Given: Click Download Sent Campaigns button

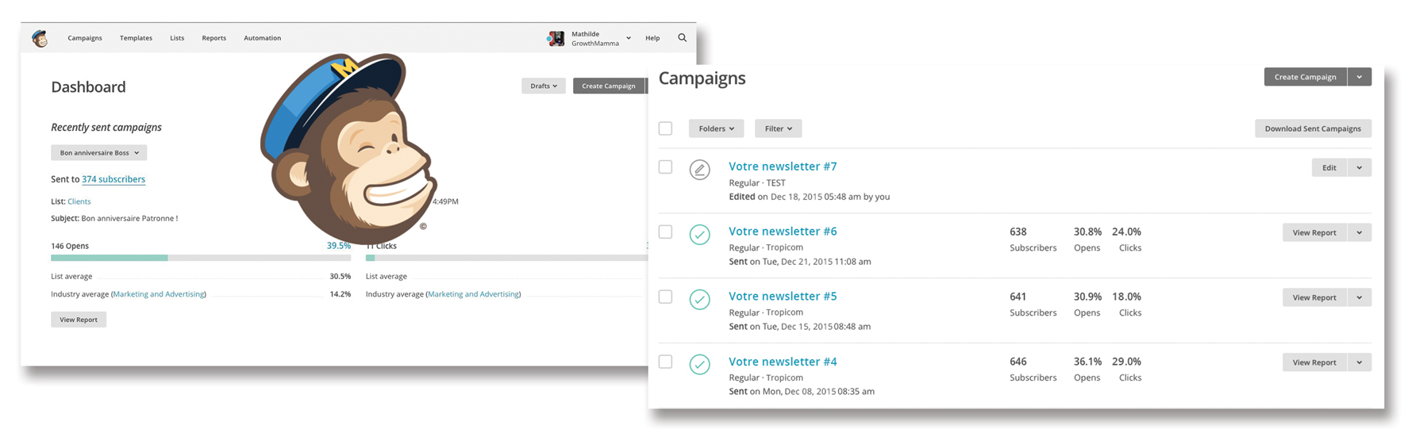Looking at the screenshot, I should (1313, 128).
